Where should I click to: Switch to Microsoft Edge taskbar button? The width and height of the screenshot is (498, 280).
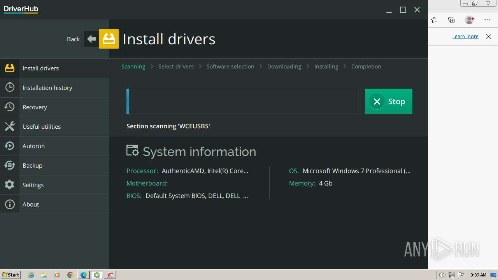[x=84, y=275]
